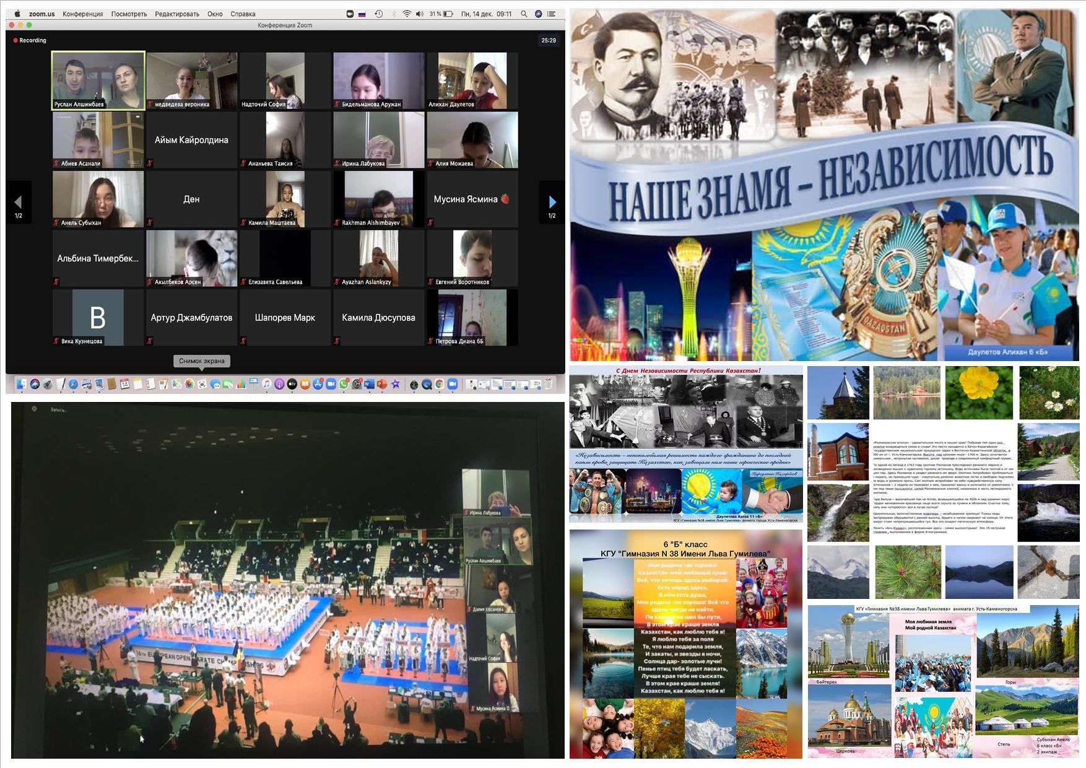Image resolution: width=1086 pixels, height=768 pixels.
Task: Open Spotlight search in the menu bar
Action: point(524,14)
